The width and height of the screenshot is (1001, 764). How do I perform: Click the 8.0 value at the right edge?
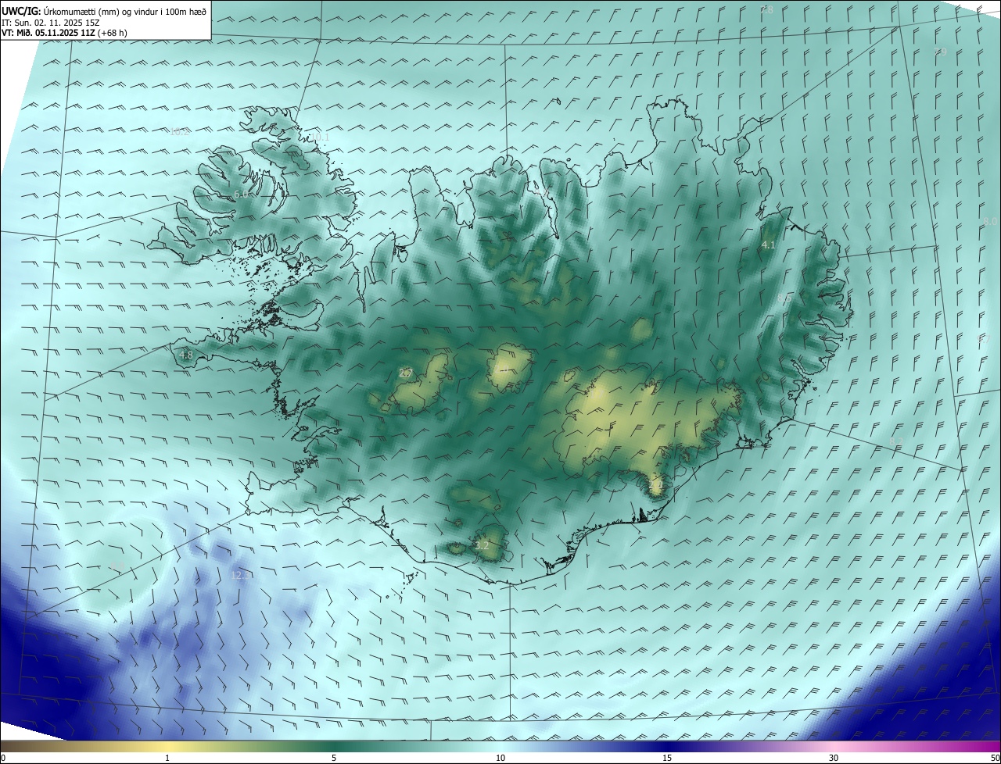click(x=990, y=221)
